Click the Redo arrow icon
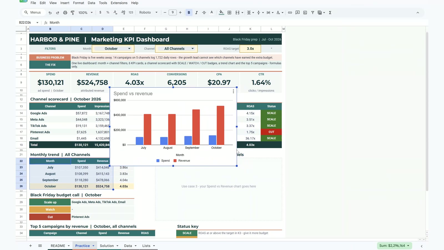444x250 pixels. pos(57,12)
